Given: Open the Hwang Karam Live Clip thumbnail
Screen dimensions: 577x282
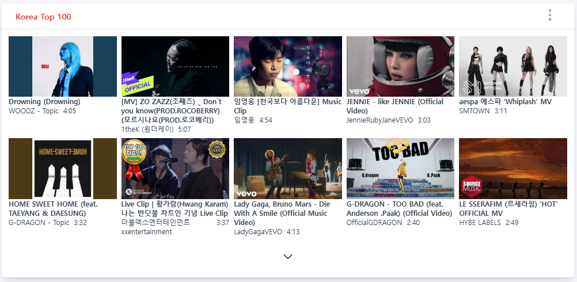Looking at the screenshot, I should [175, 169].
